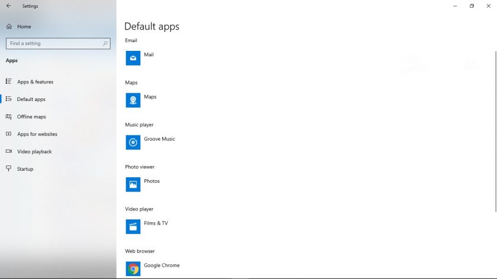Click the search magnifier icon
Image resolution: width=497 pixels, height=279 pixels.
[x=105, y=43]
